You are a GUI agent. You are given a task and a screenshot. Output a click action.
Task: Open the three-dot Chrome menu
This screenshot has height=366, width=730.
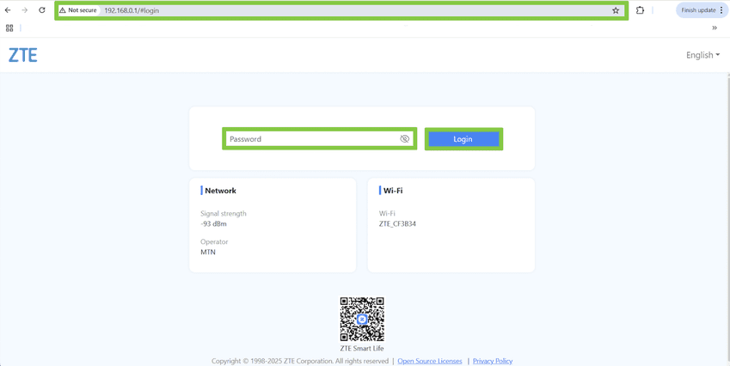click(721, 10)
